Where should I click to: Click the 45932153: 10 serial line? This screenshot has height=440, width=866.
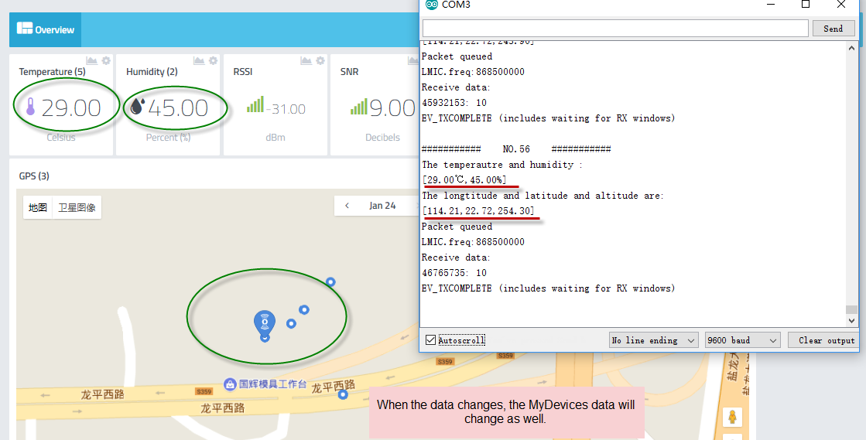[454, 103]
